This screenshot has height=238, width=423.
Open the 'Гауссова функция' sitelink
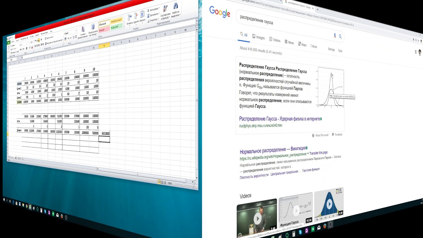pyautogui.click(x=311, y=170)
